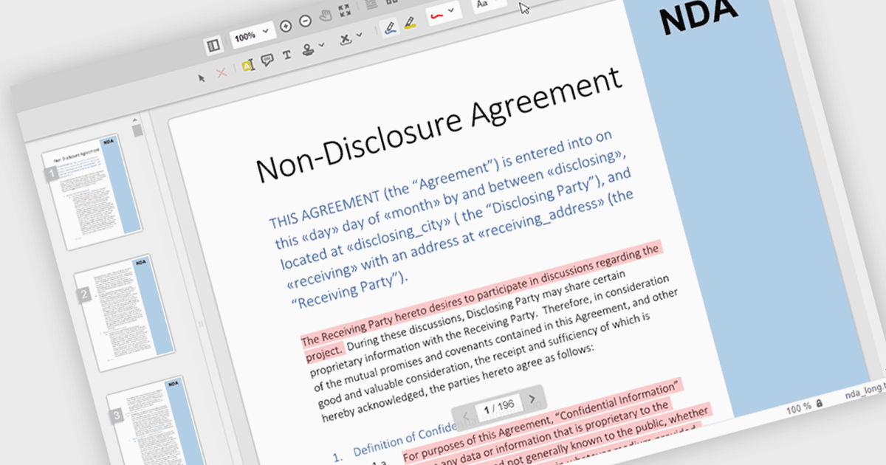Click the zoom out minus icon

tap(305, 21)
